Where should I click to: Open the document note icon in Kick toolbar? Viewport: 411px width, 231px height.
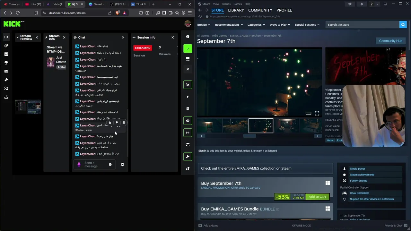click(188, 109)
